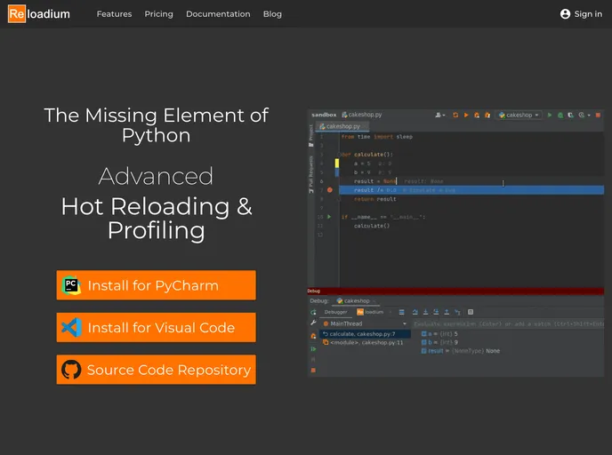Click the Evaluate expression input field
The width and height of the screenshot is (612, 455).
508,323
